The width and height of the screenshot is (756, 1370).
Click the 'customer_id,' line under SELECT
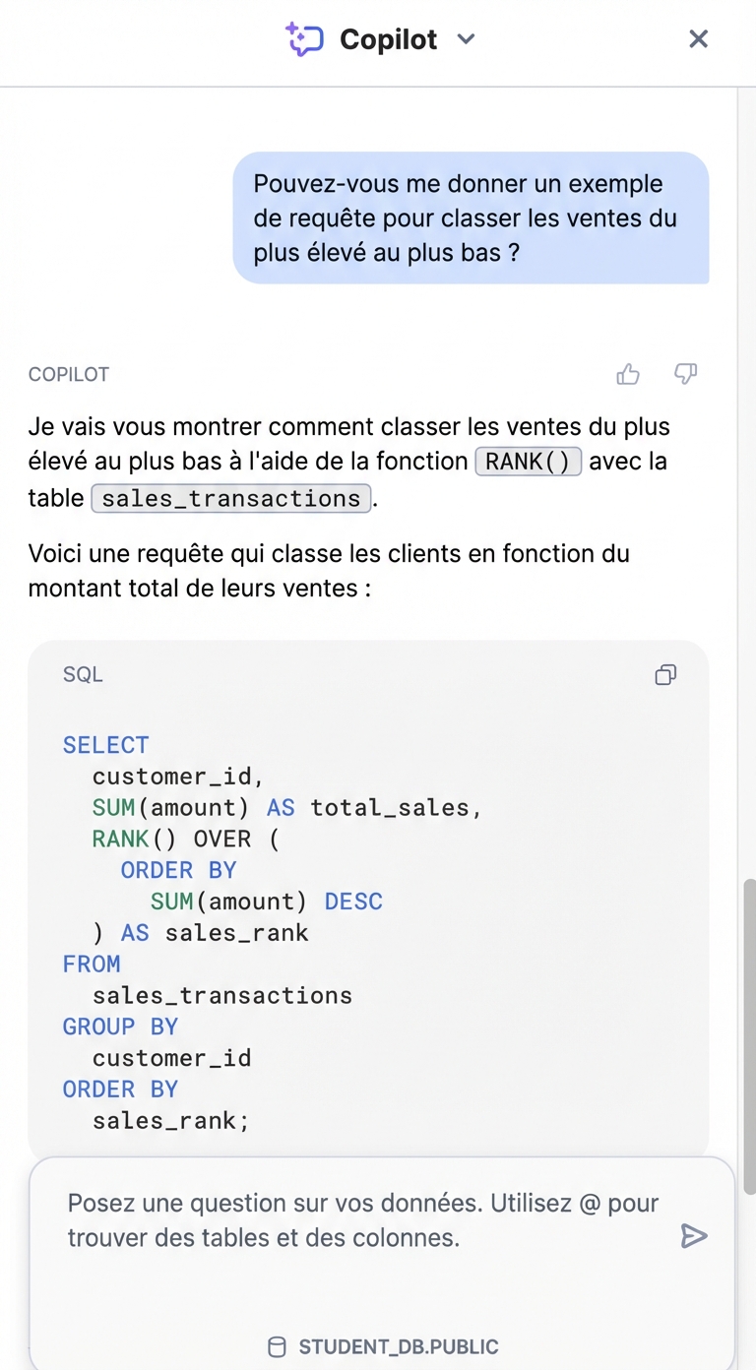pos(179,777)
